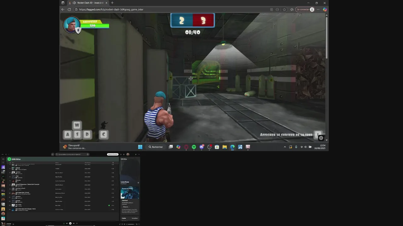Open the Spotify user profile avatar

(128, 154)
